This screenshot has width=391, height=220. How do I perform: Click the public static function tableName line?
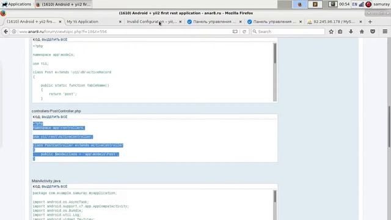75,86
